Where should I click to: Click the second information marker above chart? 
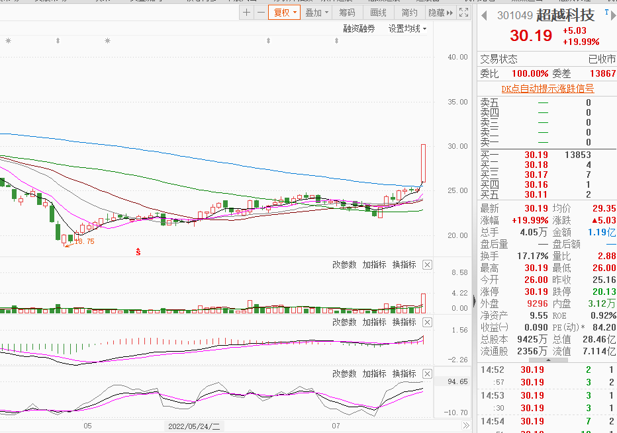click(x=58, y=41)
